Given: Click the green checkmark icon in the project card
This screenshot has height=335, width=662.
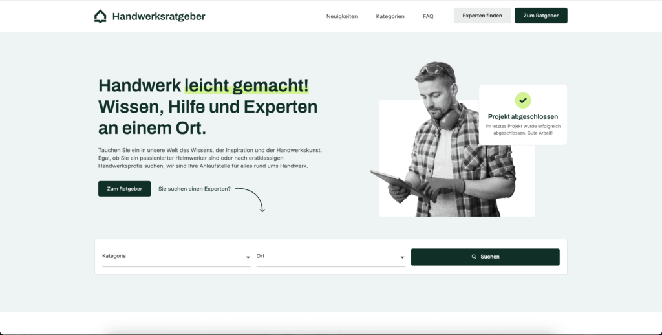Looking at the screenshot, I should [x=522, y=100].
